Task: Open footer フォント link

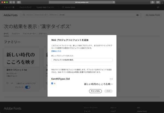Action: pyautogui.click(x=87, y=111)
